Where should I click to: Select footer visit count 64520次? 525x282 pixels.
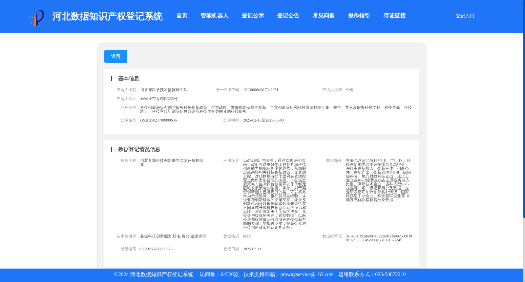pos(230,274)
